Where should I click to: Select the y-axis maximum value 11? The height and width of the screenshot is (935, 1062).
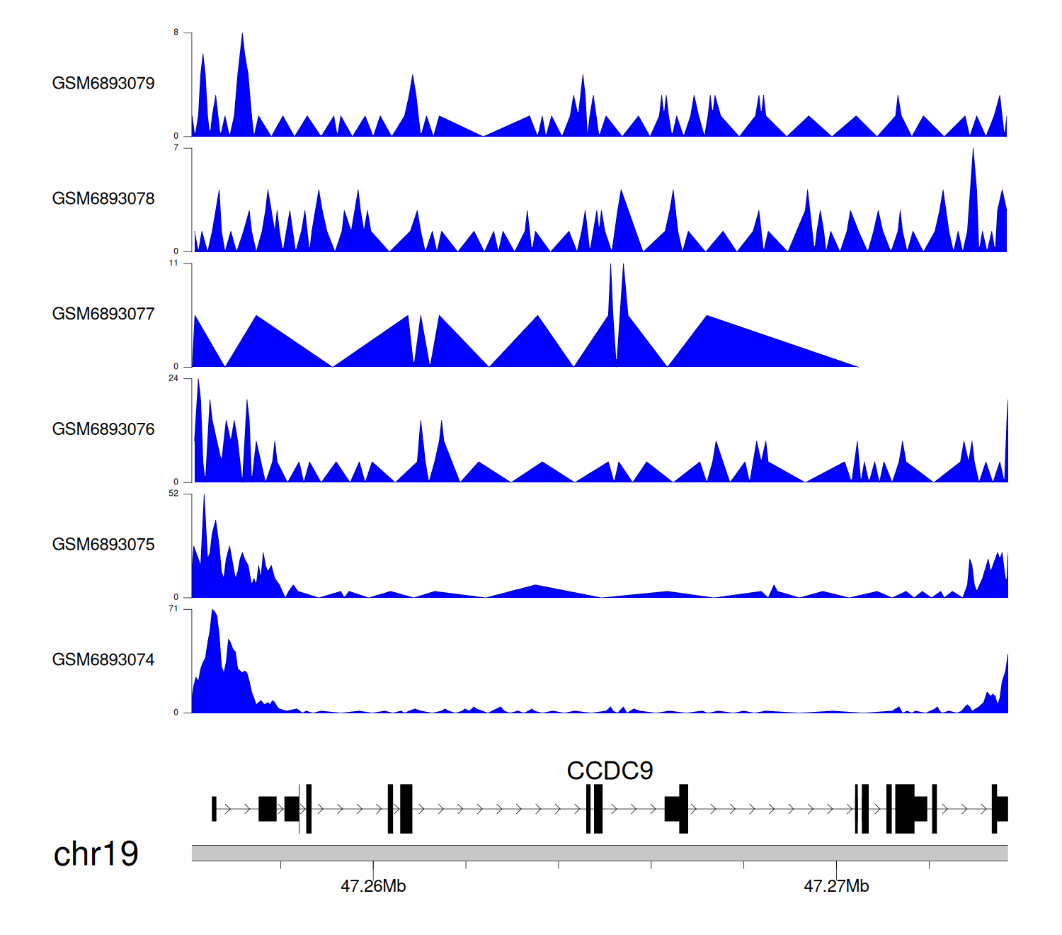click(173, 263)
